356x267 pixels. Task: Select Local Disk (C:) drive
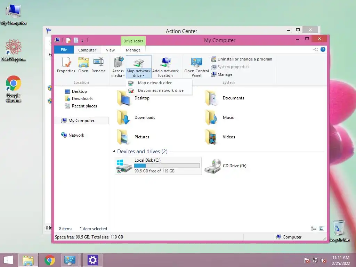[158, 166]
